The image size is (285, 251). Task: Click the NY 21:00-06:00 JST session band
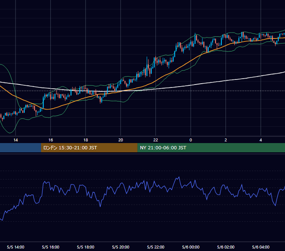pos(211,148)
